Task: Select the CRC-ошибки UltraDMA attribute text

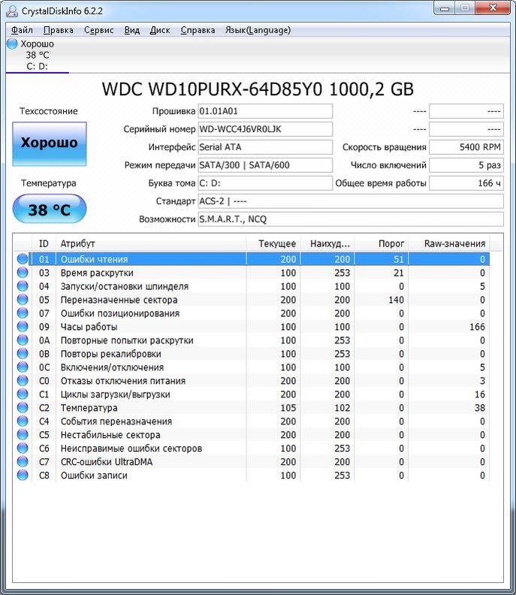Action: click(x=107, y=462)
